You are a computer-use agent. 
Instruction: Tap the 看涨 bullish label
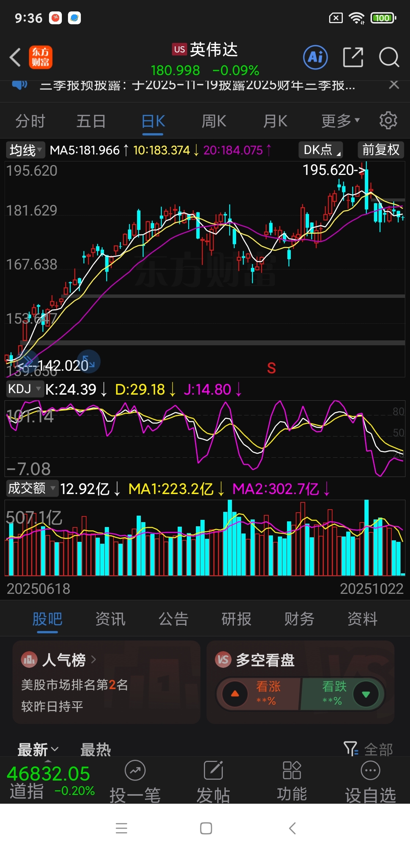[268, 686]
